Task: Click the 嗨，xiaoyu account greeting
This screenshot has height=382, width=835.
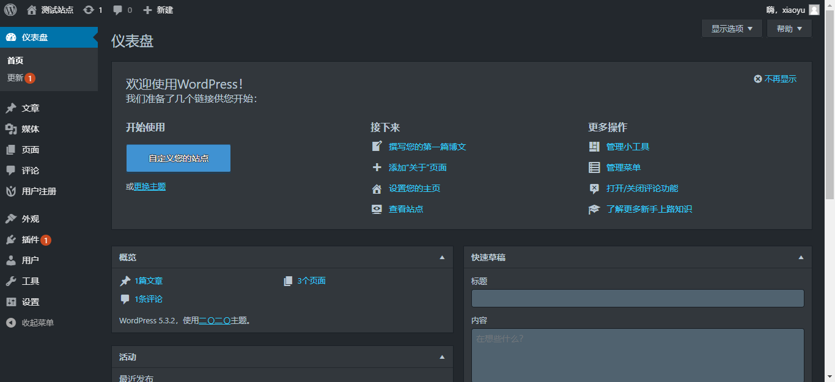Action: pyautogui.click(x=785, y=10)
